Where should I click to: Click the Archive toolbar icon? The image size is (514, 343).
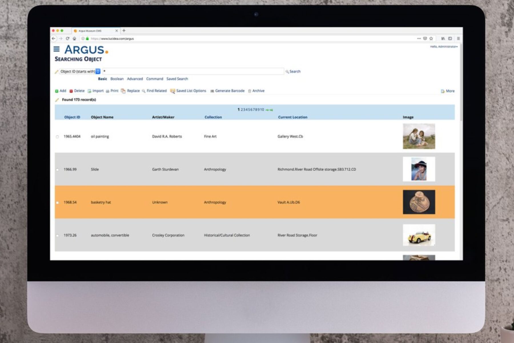250,91
